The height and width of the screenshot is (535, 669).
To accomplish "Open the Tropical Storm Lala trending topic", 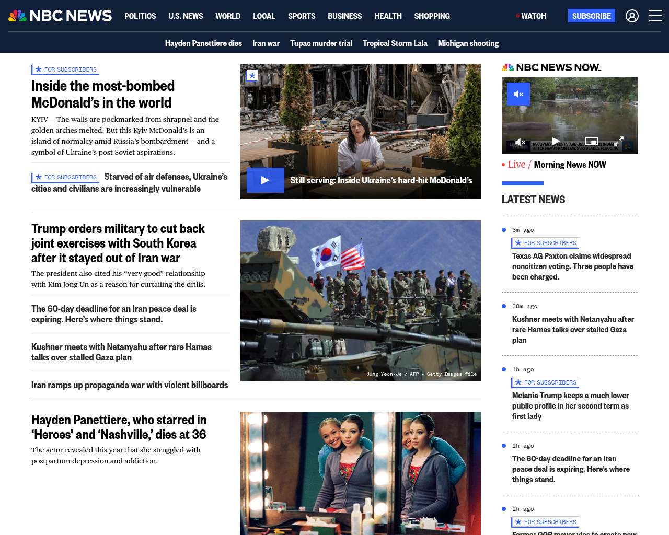I will click(395, 43).
